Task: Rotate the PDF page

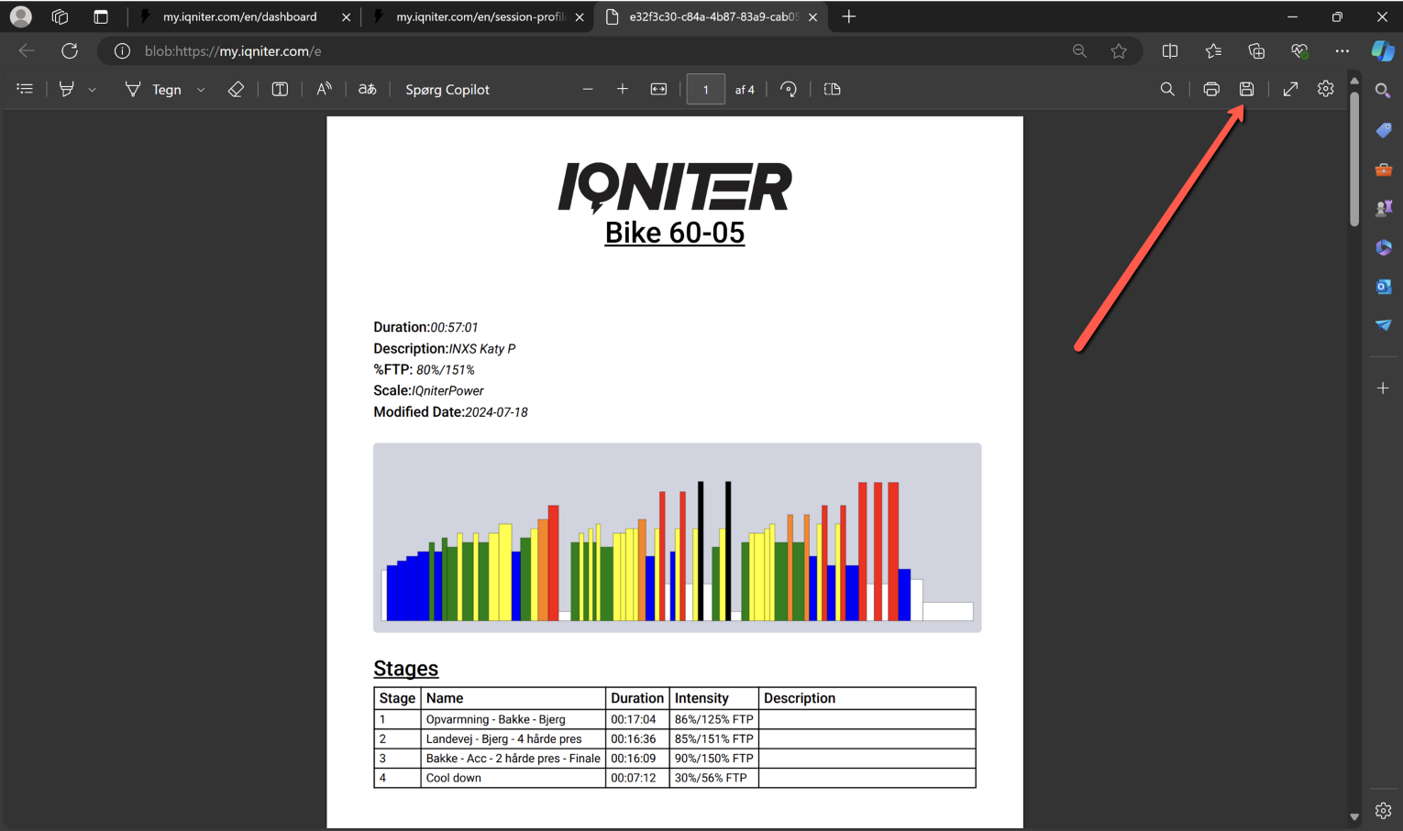Action: (x=789, y=89)
